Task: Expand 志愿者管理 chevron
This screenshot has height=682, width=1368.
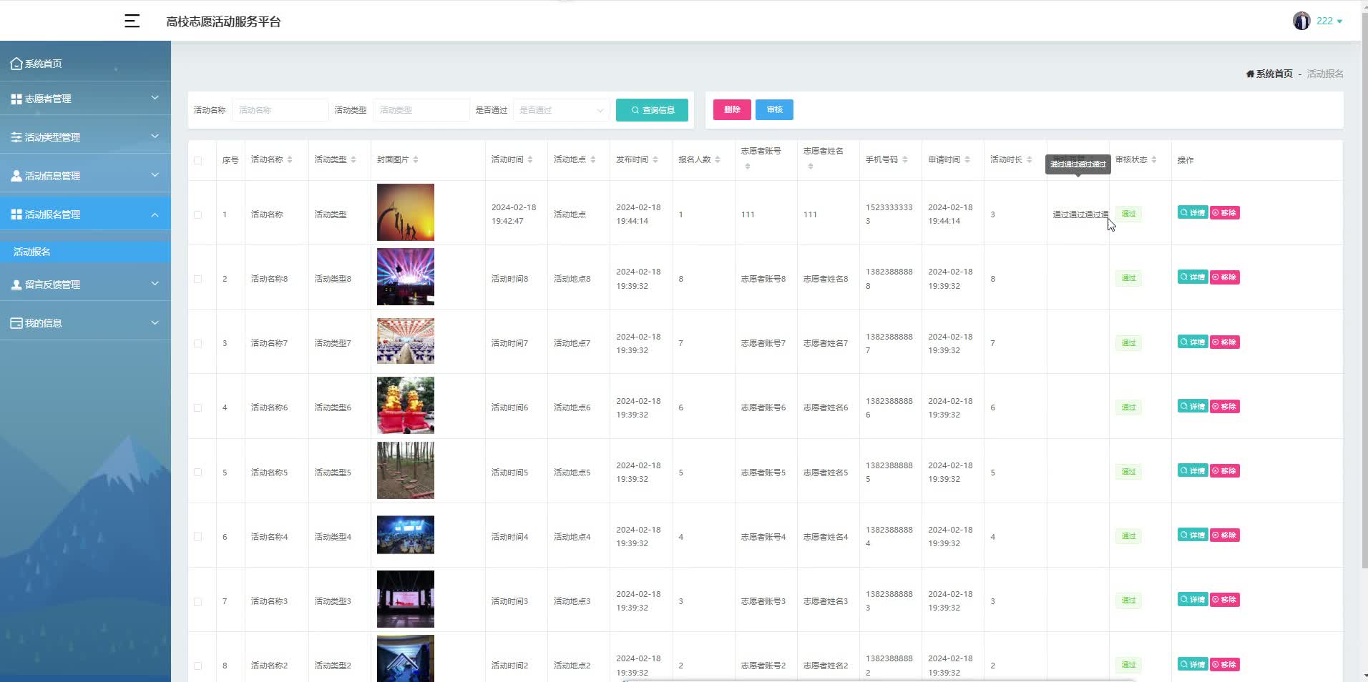Action: [x=155, y=98]
